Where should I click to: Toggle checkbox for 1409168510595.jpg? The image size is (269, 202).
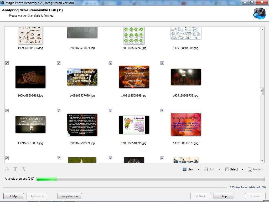click(x=111, y=111)
